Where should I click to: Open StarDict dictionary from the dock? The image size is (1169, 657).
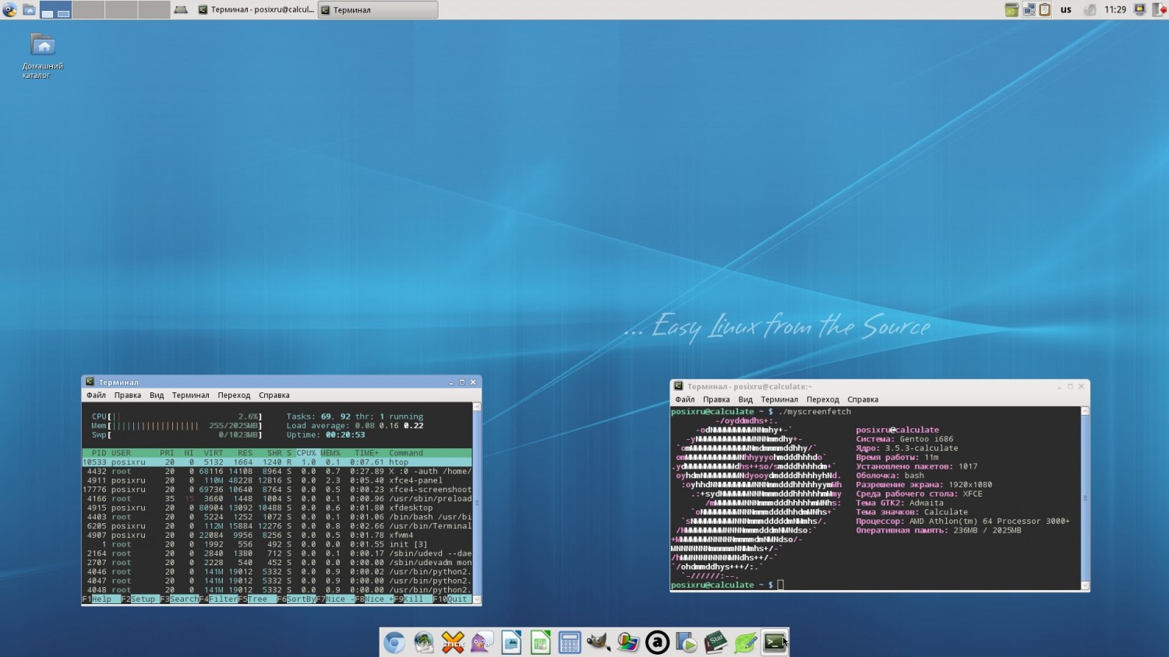(715, 642)
